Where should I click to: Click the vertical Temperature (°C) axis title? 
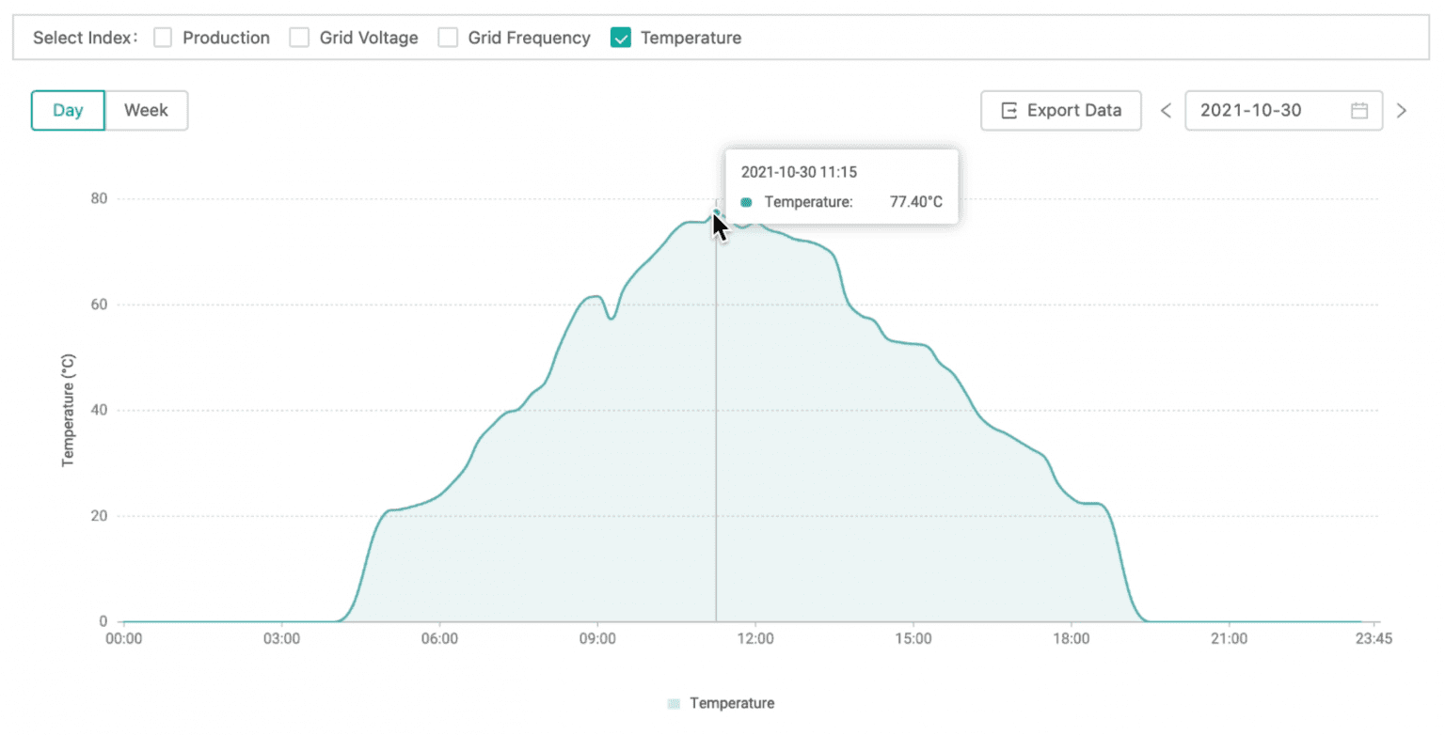(x=68, y=410)
